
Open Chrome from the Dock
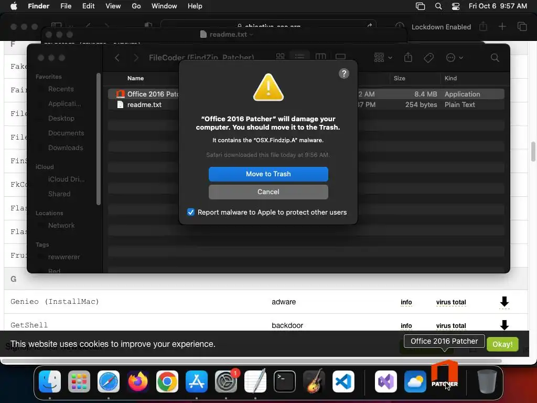[x=167, y=381]
